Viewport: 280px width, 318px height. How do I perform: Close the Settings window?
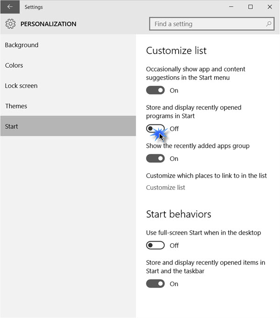point(270,7)
